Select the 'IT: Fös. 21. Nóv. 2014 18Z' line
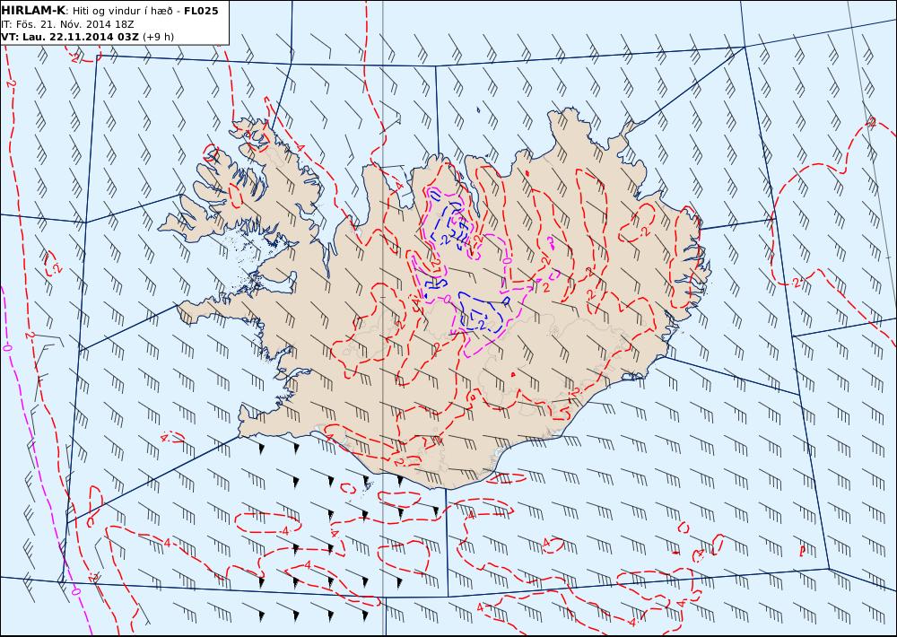The width and height of the screenshot is (897, 637). (67, 24)
